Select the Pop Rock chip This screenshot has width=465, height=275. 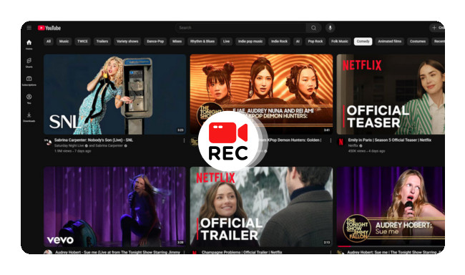coord(315,42)
